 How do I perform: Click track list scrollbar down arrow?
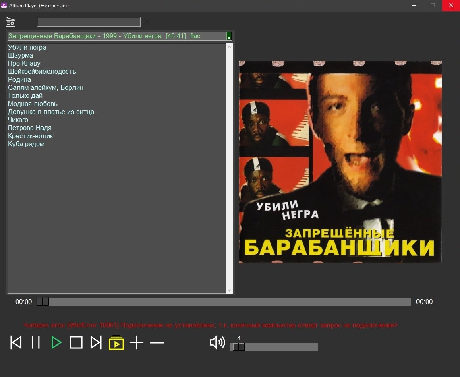pyautogui.click(x=230, y=290)
